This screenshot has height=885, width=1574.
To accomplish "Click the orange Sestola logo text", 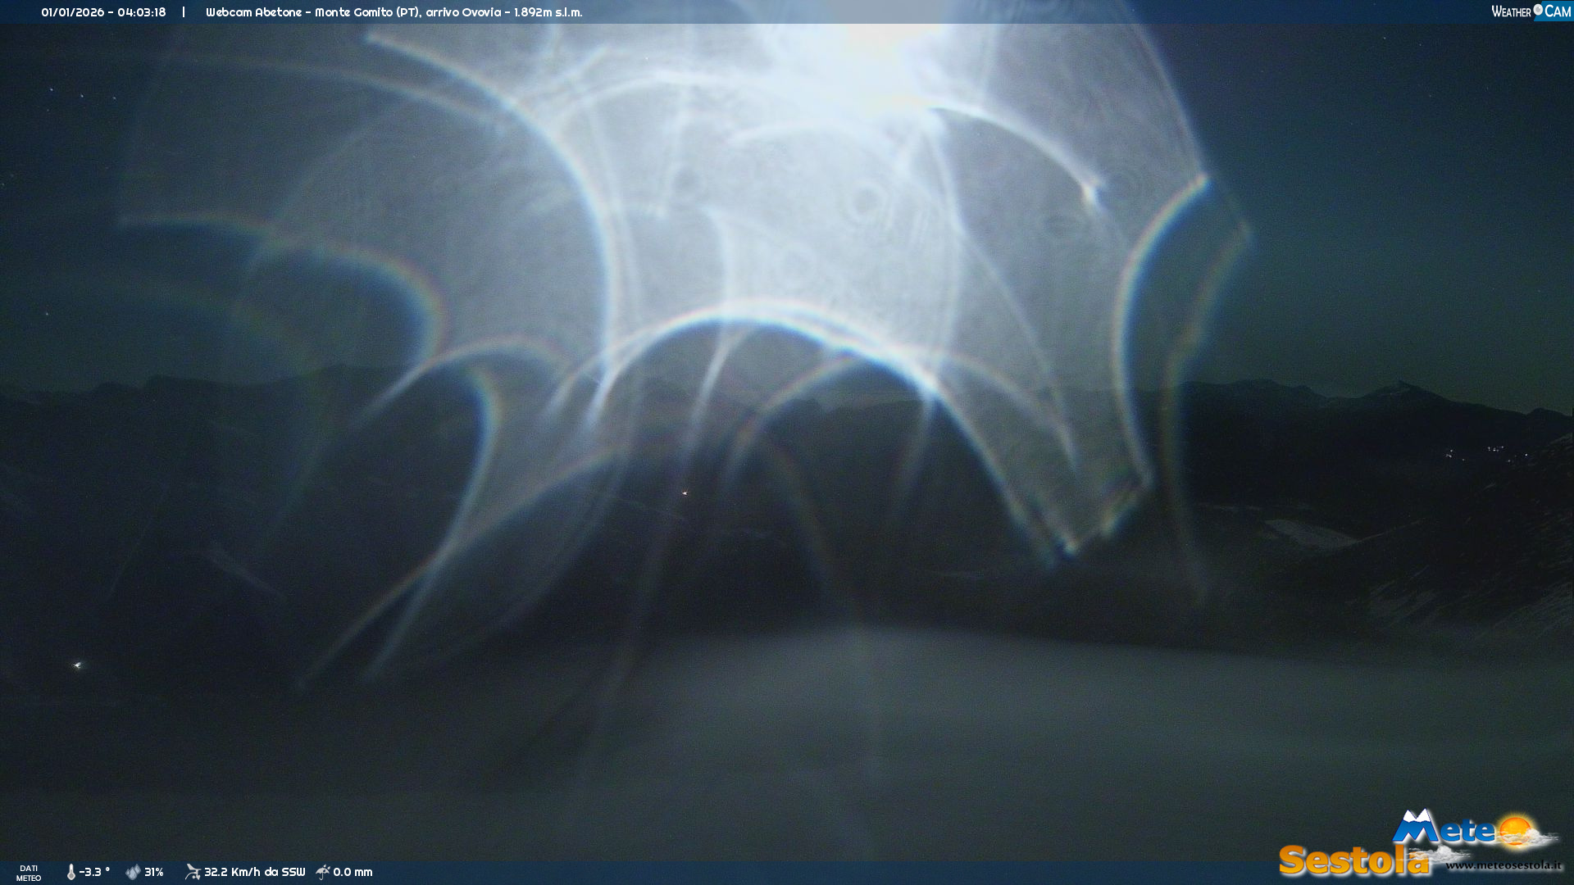I will click(x=1353, y=860).
